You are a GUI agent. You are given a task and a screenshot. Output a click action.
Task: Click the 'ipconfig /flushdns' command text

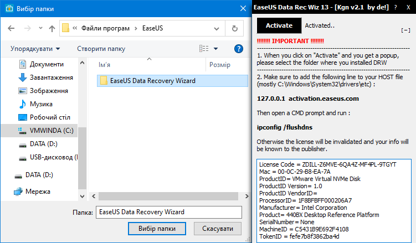pos(285,127)
